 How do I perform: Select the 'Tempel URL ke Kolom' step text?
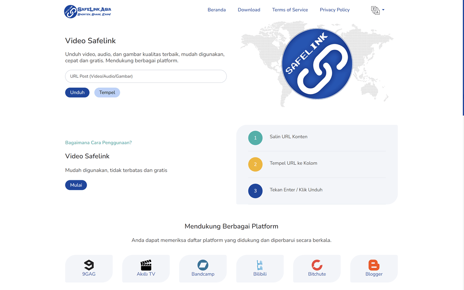click(x=293, y=163)
